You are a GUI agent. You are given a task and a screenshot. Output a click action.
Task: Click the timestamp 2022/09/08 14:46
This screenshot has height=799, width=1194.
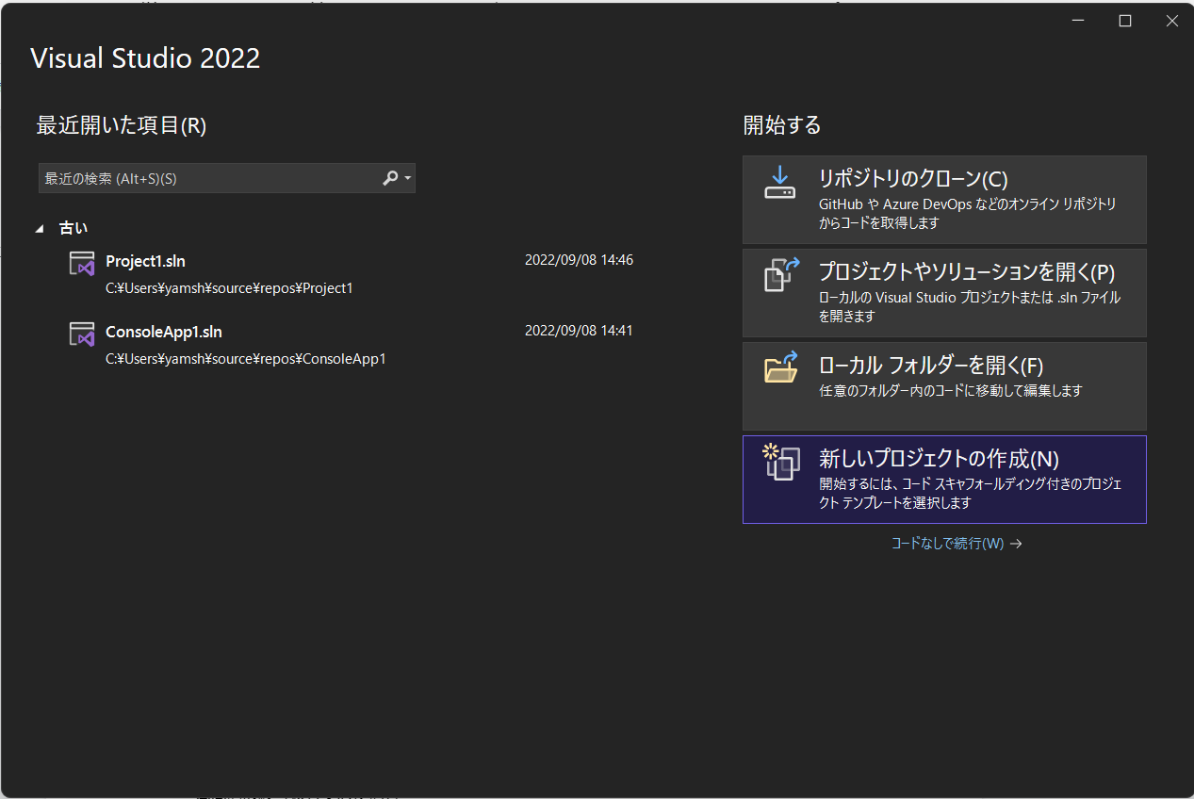click(579, 260)
